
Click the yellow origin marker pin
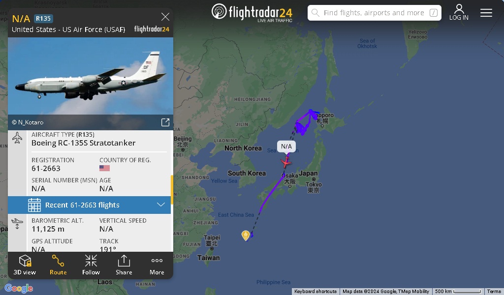(x=246, y=236)
